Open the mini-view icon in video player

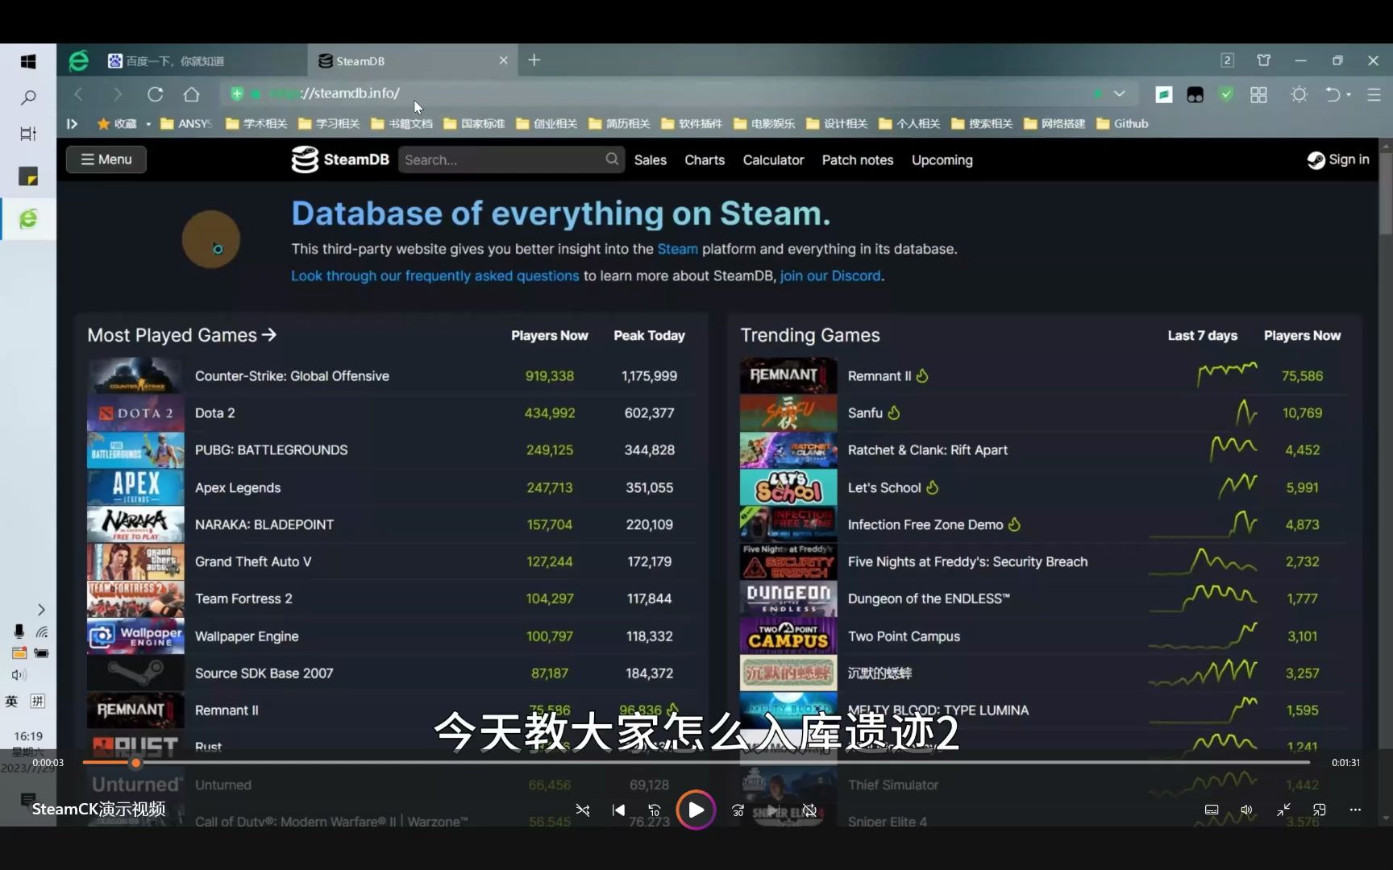[x=1320, y=810]
